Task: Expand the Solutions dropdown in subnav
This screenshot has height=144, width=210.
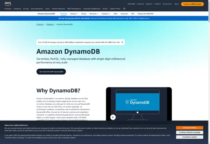Action: coord(106,14)
